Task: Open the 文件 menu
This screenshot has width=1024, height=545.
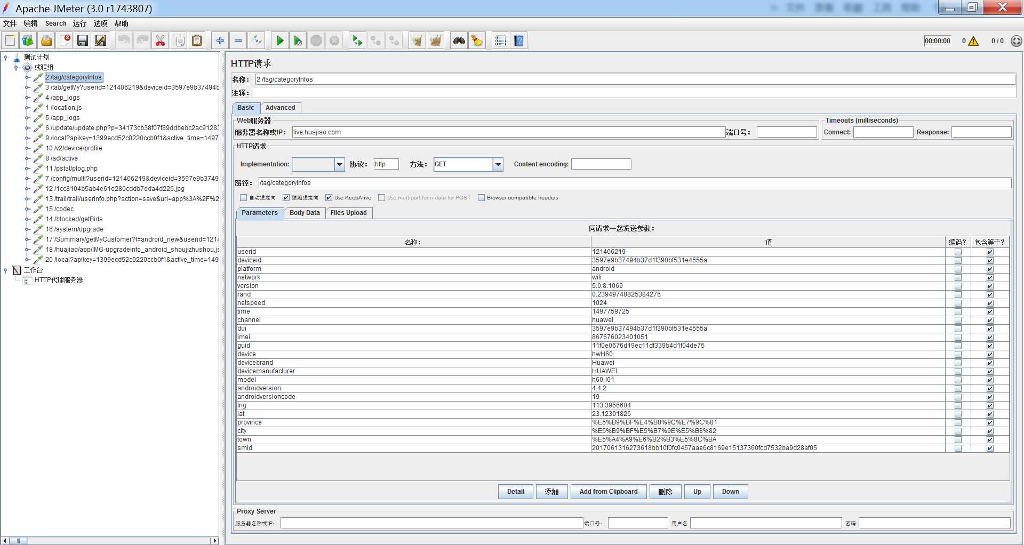Action: 10,23
